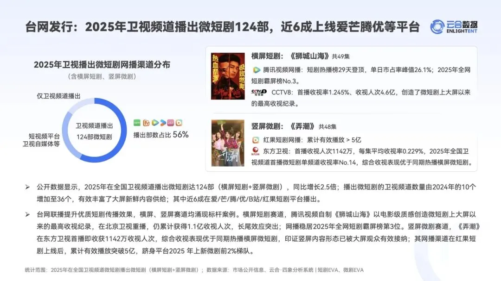Click the red Dragon TV logo
Screen dimensions: 501x281
click(x=255, y=151)
